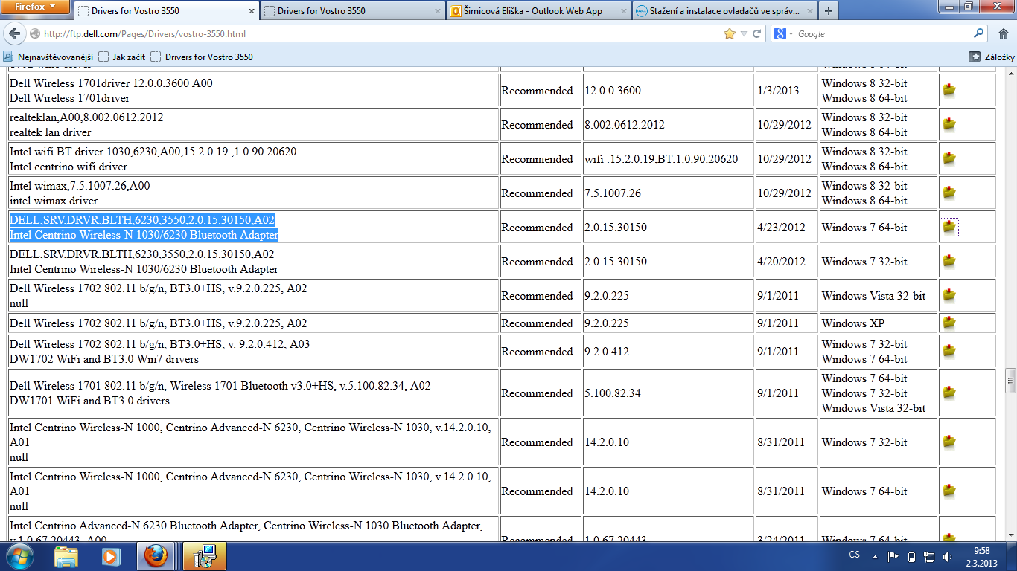This screenshot has width=1017, height=571.
Task: Open Windows Explorer from the taskbar
Action: [66, 556]
